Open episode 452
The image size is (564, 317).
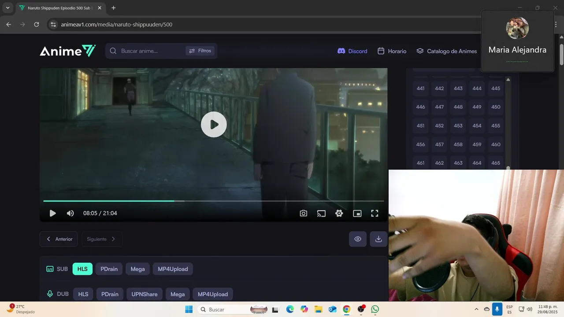[x=439, y=126]
